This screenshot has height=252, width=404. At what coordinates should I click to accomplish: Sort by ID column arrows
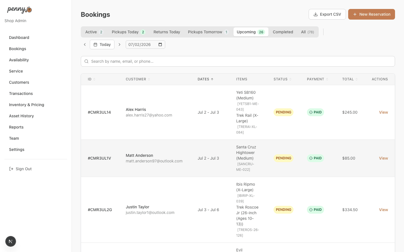[94, 79]
